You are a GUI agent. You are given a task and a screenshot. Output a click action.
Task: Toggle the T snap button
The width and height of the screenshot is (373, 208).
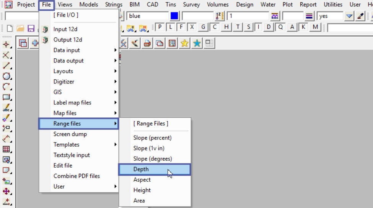click(x=238, y=27)
